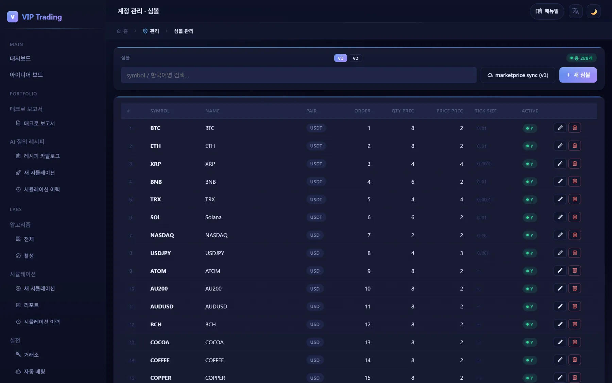Delete the AUDUSD symbol row
This screenshot has height=383, width=612.
575,306
